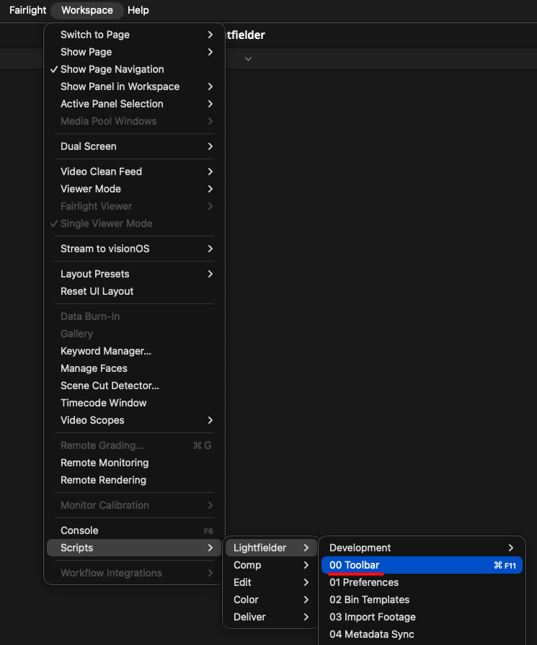Launch Scene Cut Detector...
Screen dimensions: 537x645
click(x=134, y=386)
